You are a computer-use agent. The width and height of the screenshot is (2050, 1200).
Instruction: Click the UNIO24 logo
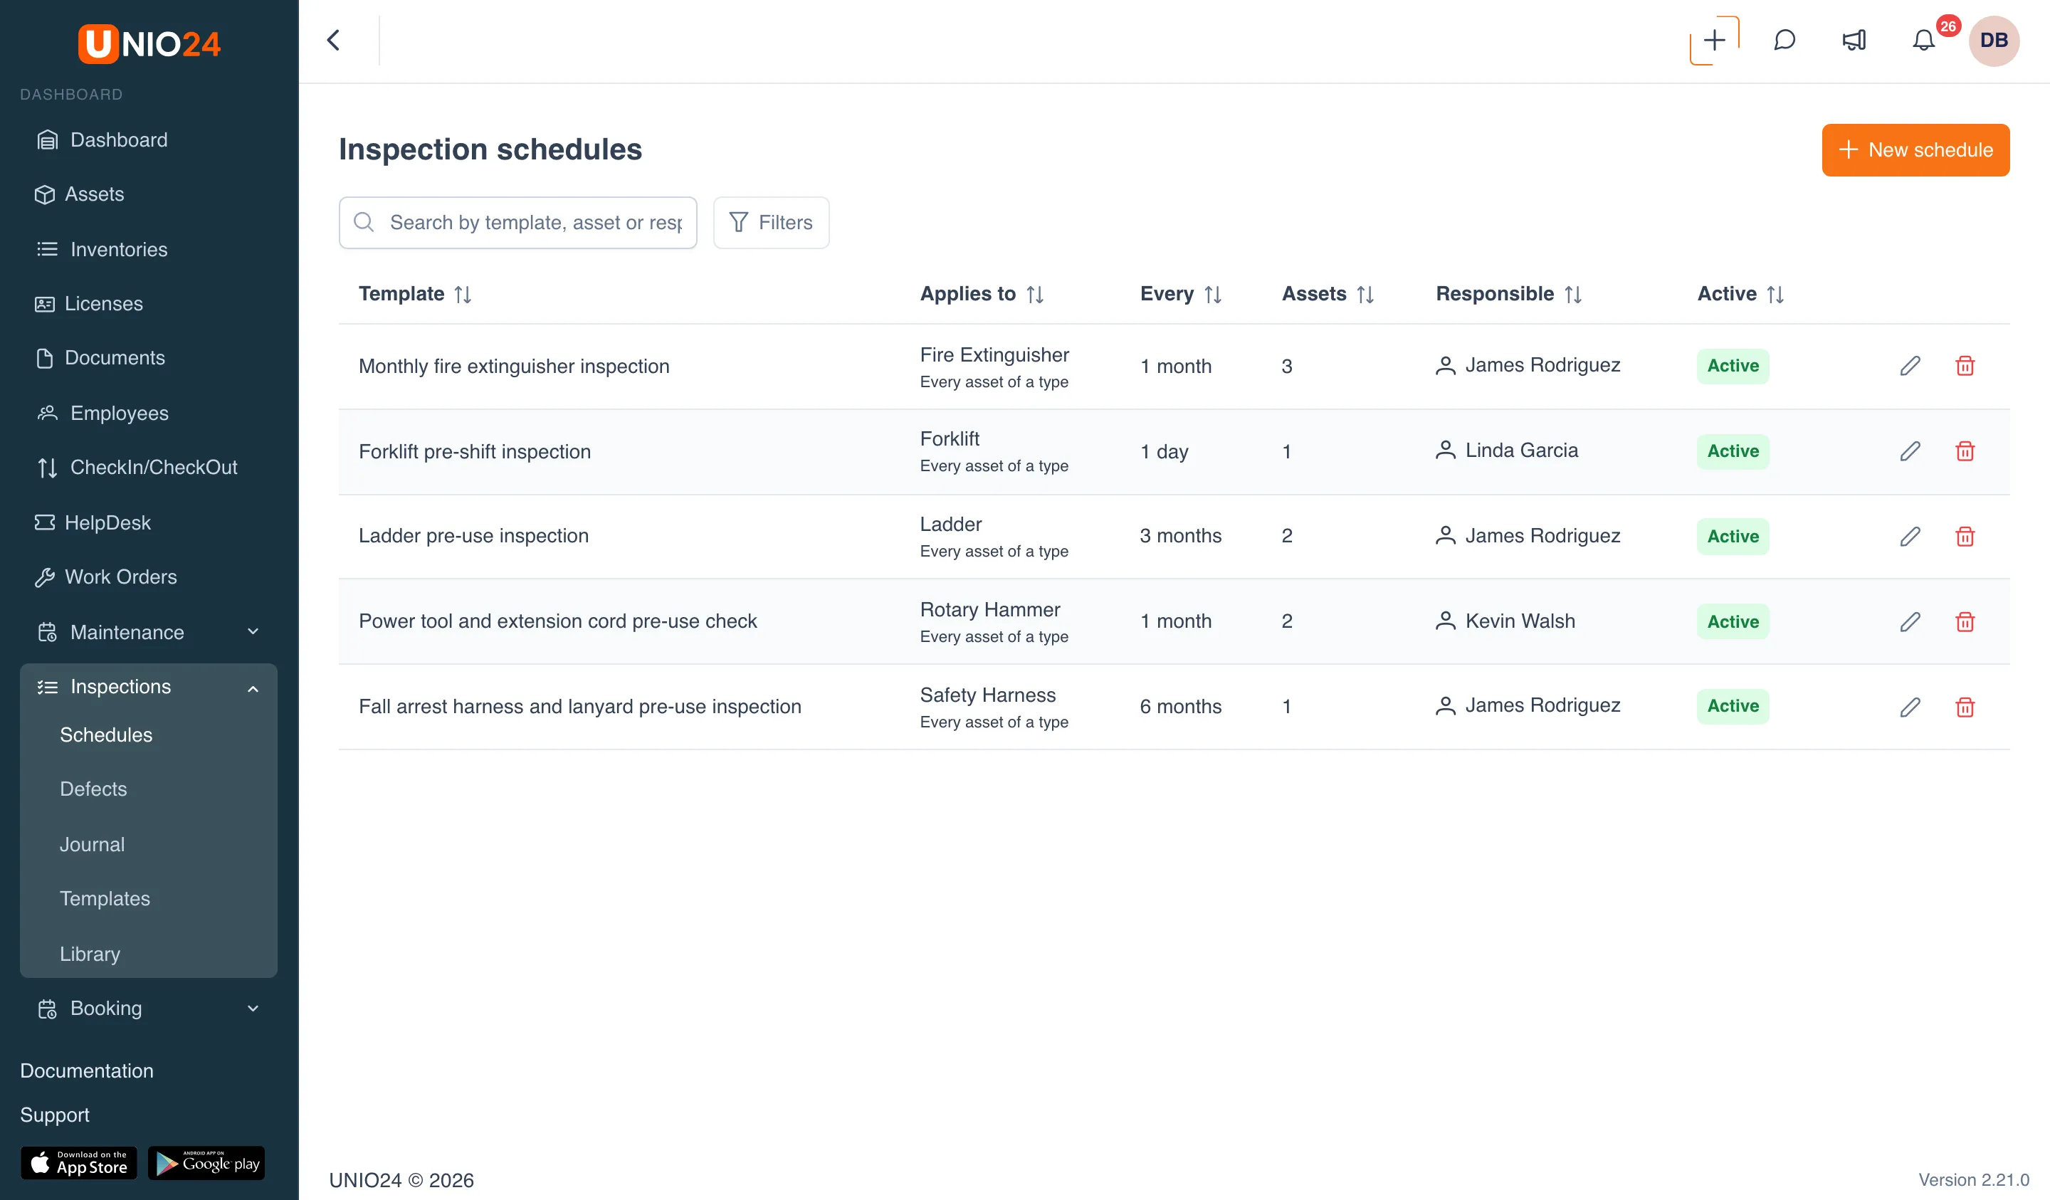[149, 43]
